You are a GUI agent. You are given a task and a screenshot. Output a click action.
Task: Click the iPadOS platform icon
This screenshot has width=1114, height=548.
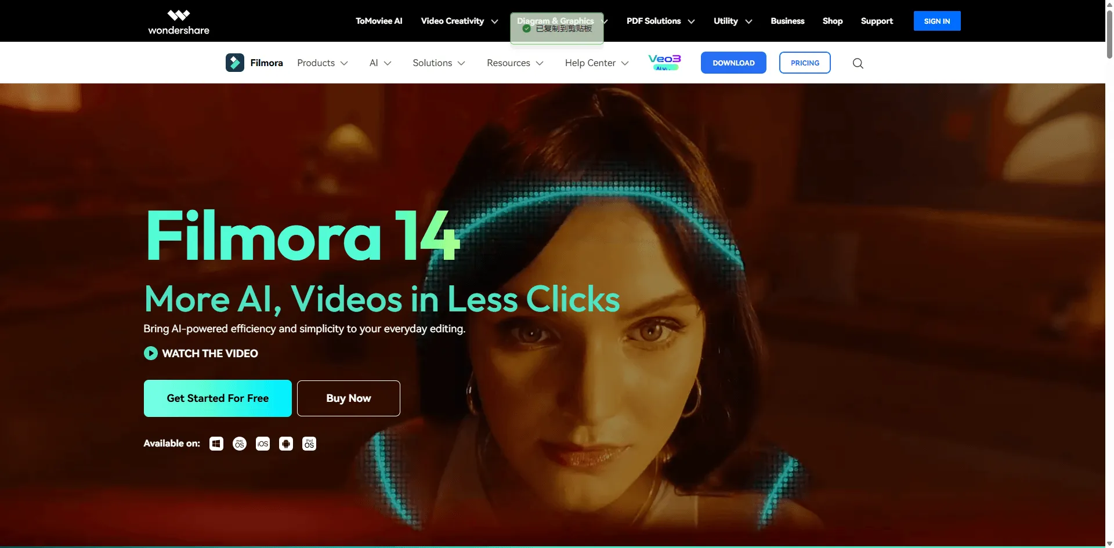309,444
